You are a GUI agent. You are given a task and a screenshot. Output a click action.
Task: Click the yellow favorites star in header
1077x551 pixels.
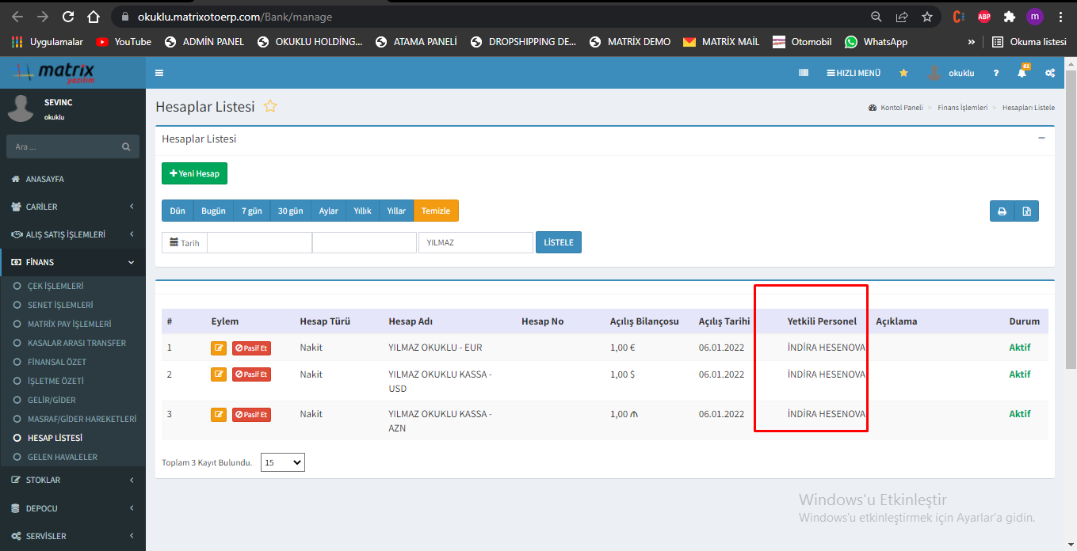pyautogui.click(x=903, y=73)
